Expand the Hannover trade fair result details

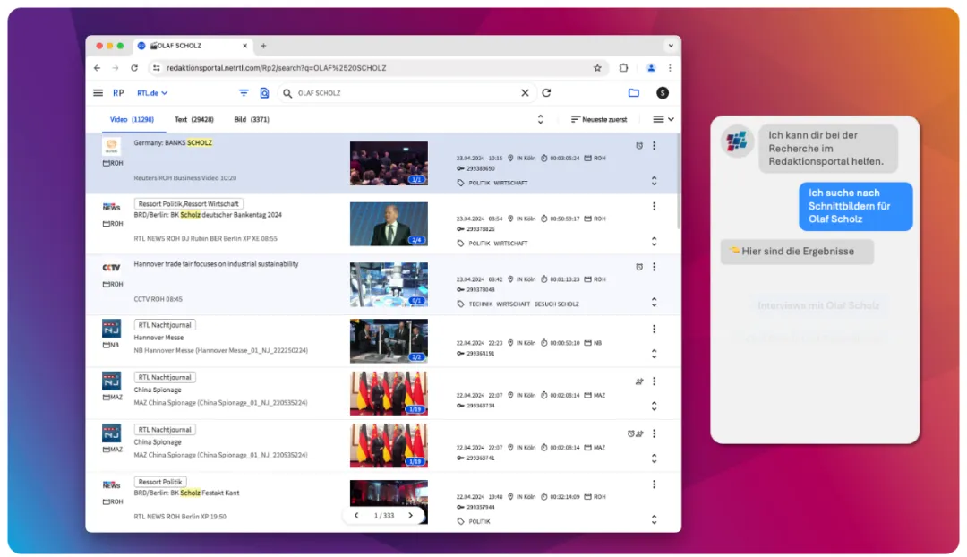655,302
